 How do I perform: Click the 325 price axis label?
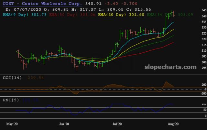pos(204,33)
